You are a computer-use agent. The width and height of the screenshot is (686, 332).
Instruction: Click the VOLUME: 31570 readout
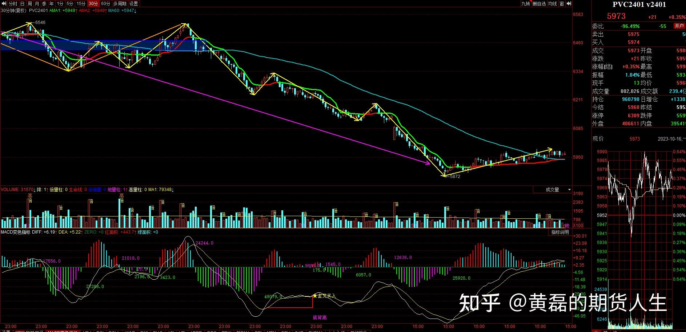(x=18, y=190)
